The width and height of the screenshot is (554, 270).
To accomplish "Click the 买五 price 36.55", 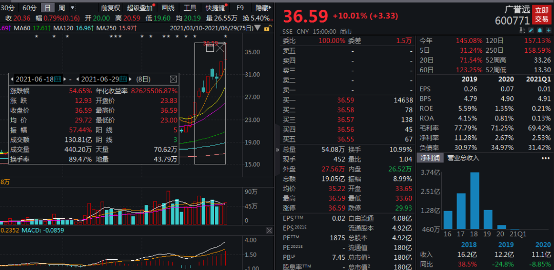I will pyautogui.click(x=346, y=139).
